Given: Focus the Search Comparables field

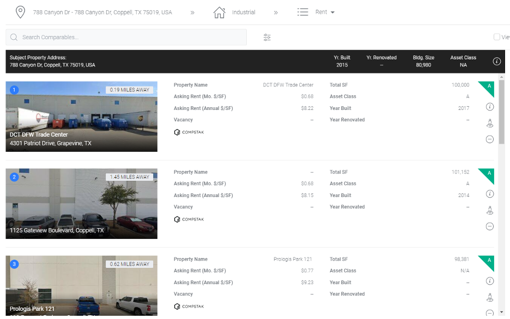Looking at the screenshot, I should (x=126, y=38).
